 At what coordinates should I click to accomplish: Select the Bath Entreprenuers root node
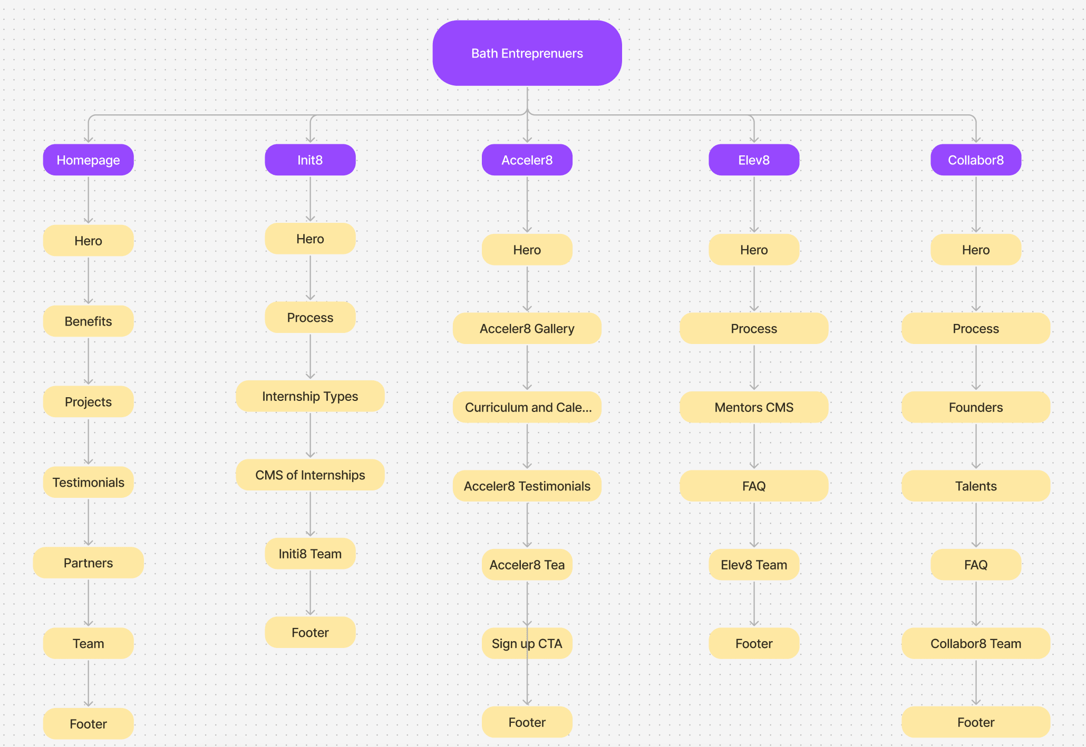click(527, 53)
